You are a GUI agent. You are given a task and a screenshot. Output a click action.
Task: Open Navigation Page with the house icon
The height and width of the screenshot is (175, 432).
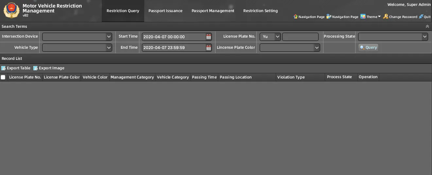(296, 16)
